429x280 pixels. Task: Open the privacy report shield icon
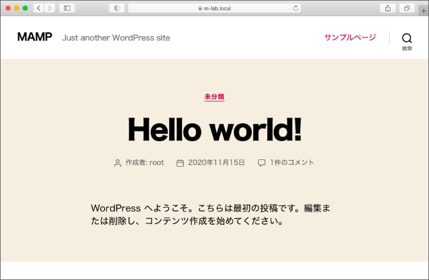click(x=116, y=8)
